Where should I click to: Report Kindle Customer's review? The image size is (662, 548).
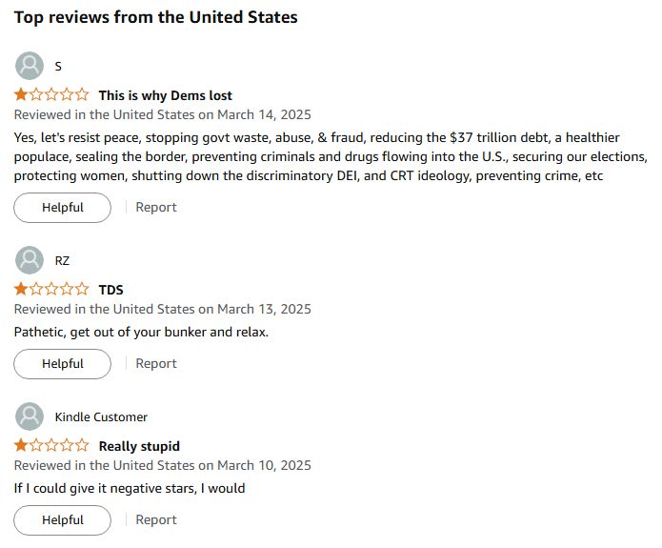pyautogui.click(x=156, y=519)
